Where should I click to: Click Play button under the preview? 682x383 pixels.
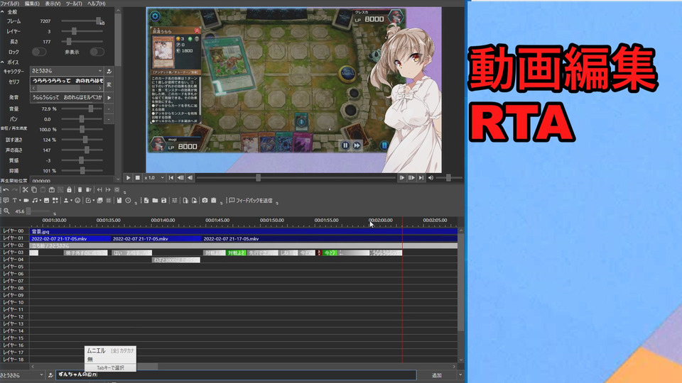pos(129,177)
